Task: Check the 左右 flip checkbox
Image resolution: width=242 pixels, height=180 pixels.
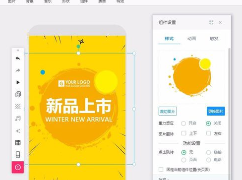Action: pos(209,133)
